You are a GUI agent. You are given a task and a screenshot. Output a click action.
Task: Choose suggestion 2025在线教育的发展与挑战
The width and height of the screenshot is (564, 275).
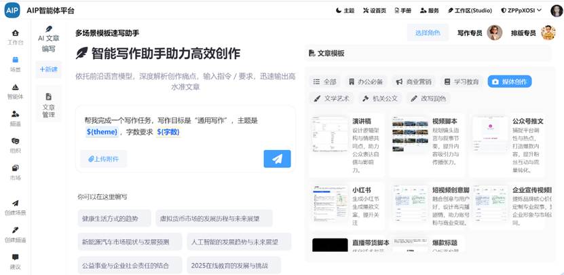pyautogui.click(x=233, y=265)
